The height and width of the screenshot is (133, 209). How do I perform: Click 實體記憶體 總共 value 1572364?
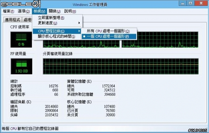[x=108, y=86]
